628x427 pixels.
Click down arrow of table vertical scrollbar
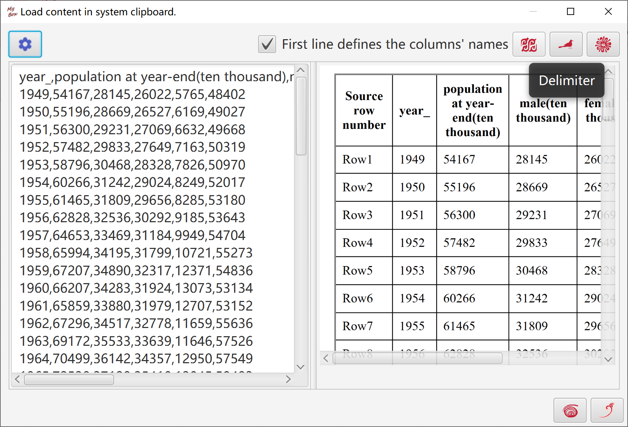click(609, 359)
